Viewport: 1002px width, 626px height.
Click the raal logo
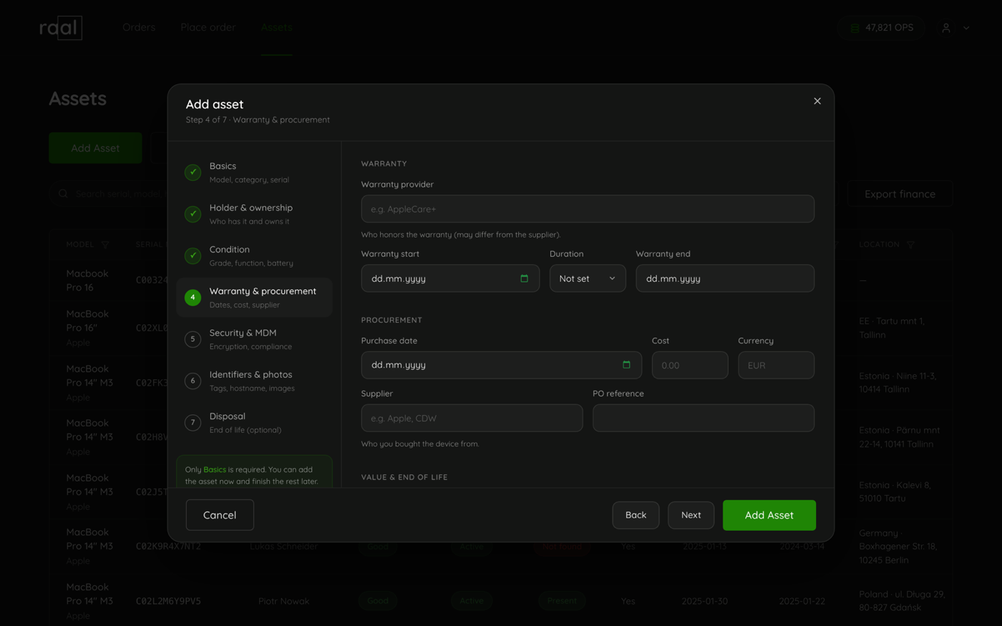click(61, 28)
